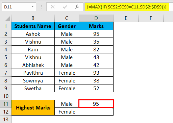
Task: Select row 2 header
Action: coord(6,34)
